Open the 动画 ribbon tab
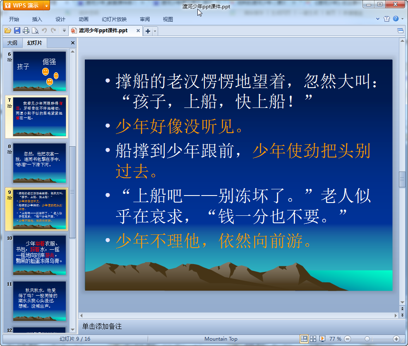The width and height of the screenshot is (408, 346). (x=84, y=19)
